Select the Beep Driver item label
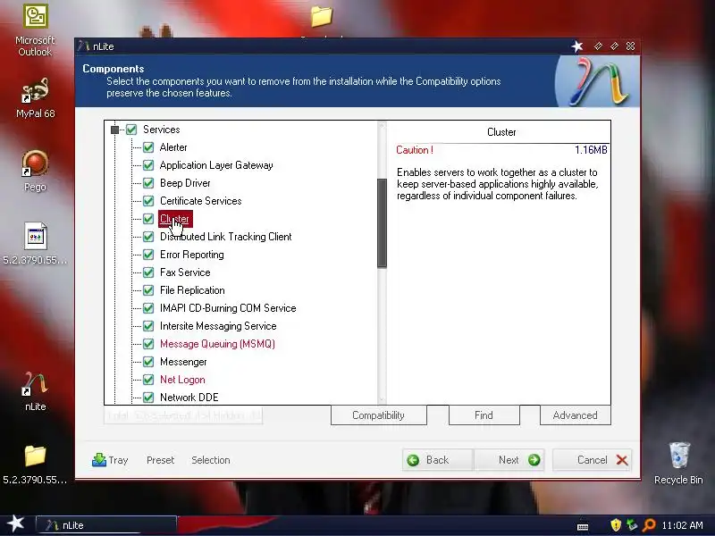 pyautogui.click(x=185, y=183)
